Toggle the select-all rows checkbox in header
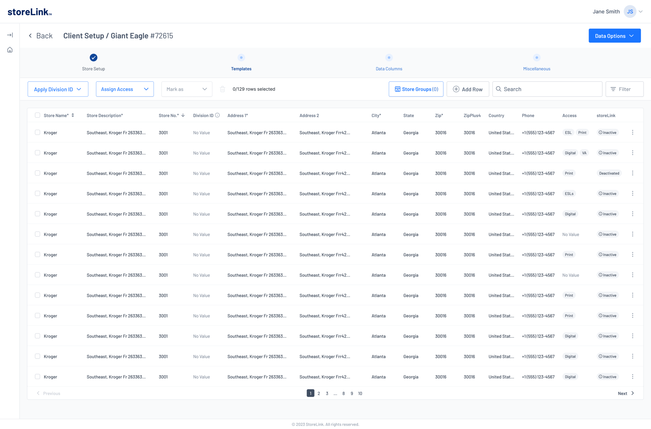This screenshot has height=429, width=651. coord(37,115)
